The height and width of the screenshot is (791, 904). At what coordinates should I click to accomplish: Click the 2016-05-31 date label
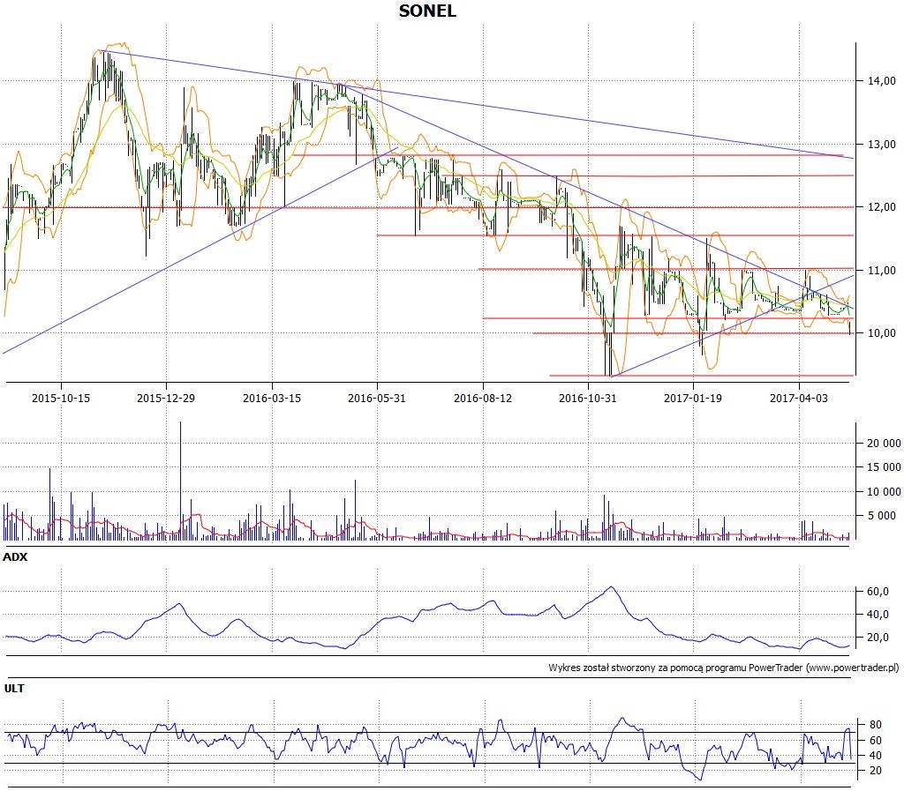pyautogui.click(x=376, y=398)
